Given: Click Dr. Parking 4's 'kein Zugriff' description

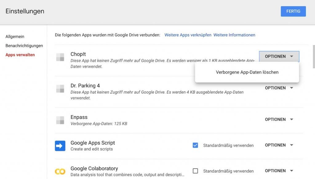Looking at the screenshot, I should click(x=157, y=95).
